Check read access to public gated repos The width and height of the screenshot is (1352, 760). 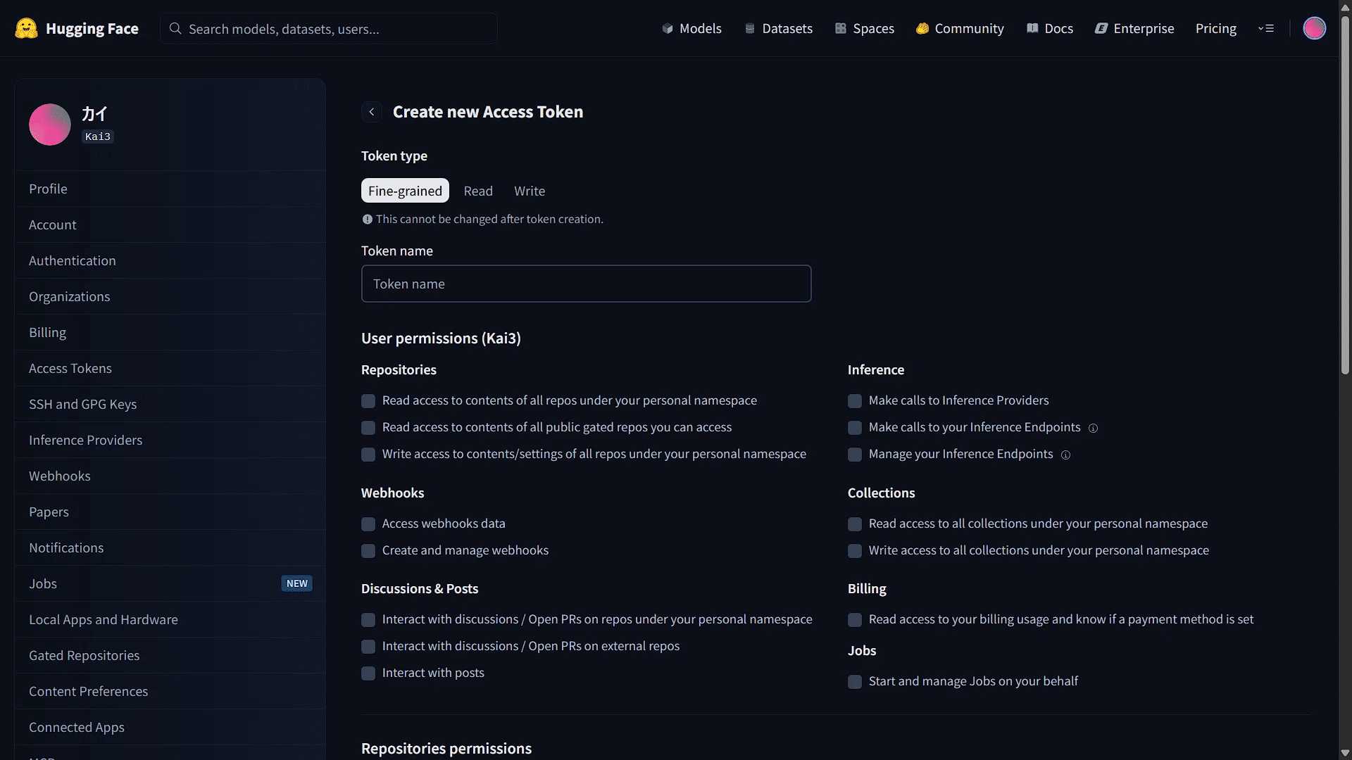[368, 428]
